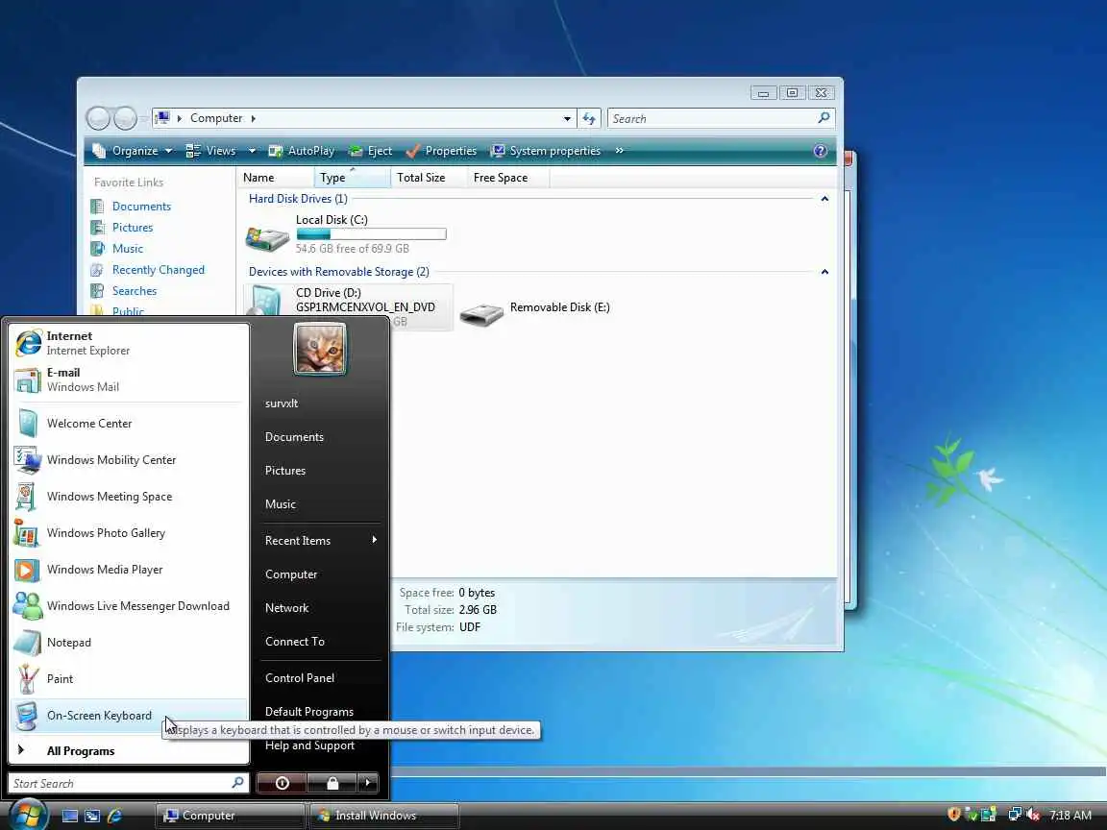Screen dimensions: 1107x830
Task: Open Internet Explorer from Start menu
Action: click(129, 343)
